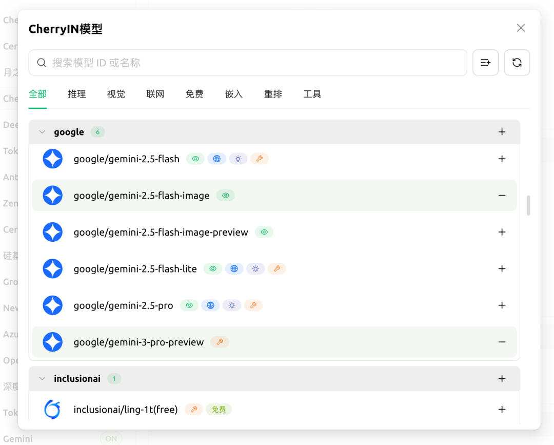The width and height of the screenshot is (554, 445).
Task: Click the add-all-models list icon button
Action: [x=485, y=63]
